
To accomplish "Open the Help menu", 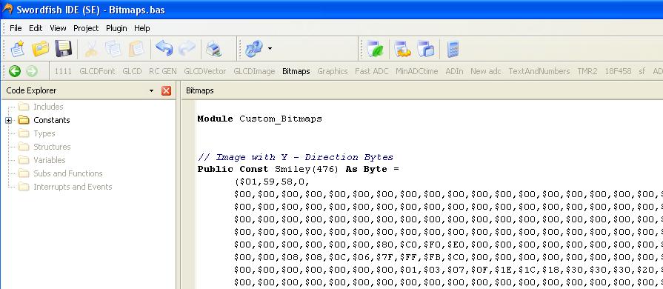I will coord(142,28).
